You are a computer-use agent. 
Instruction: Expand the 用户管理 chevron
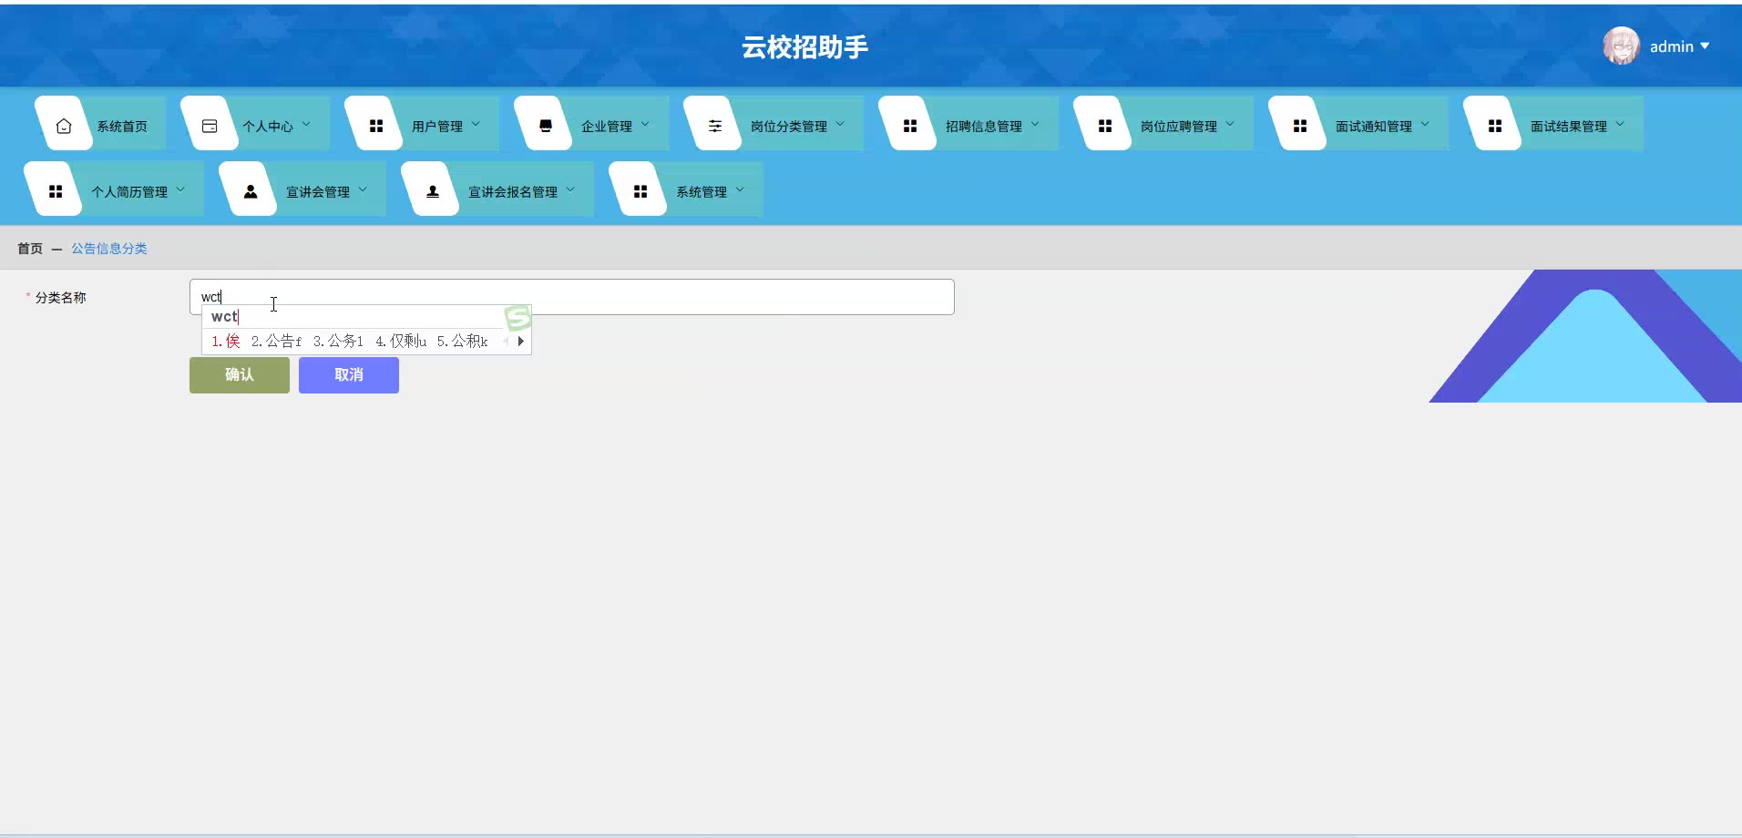(476, 124)
